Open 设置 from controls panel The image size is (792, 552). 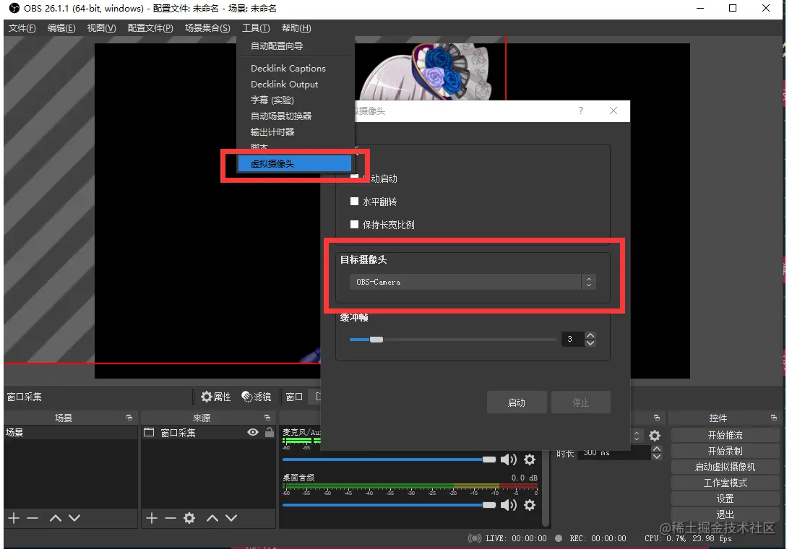click(725, 499)
